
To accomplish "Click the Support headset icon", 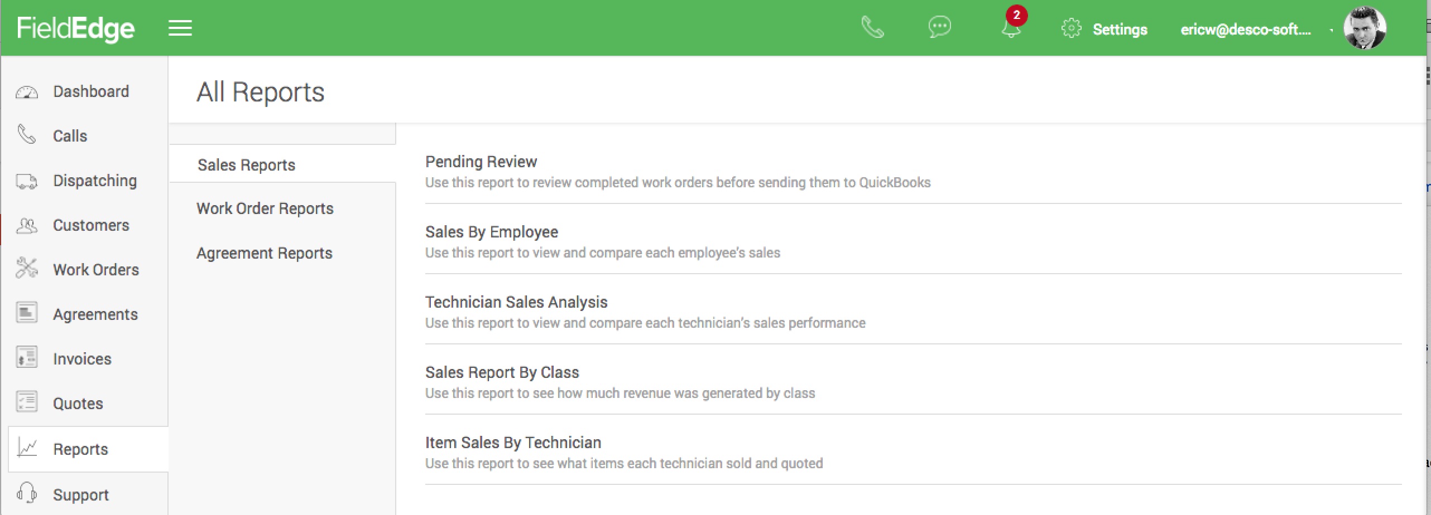I will point(27,493).
